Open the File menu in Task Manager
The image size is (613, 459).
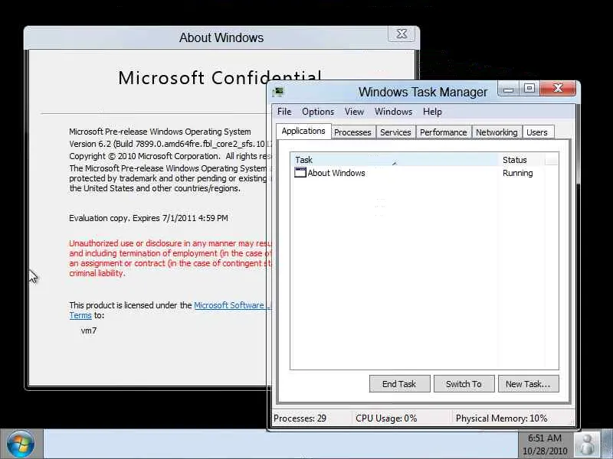point(284,112)
